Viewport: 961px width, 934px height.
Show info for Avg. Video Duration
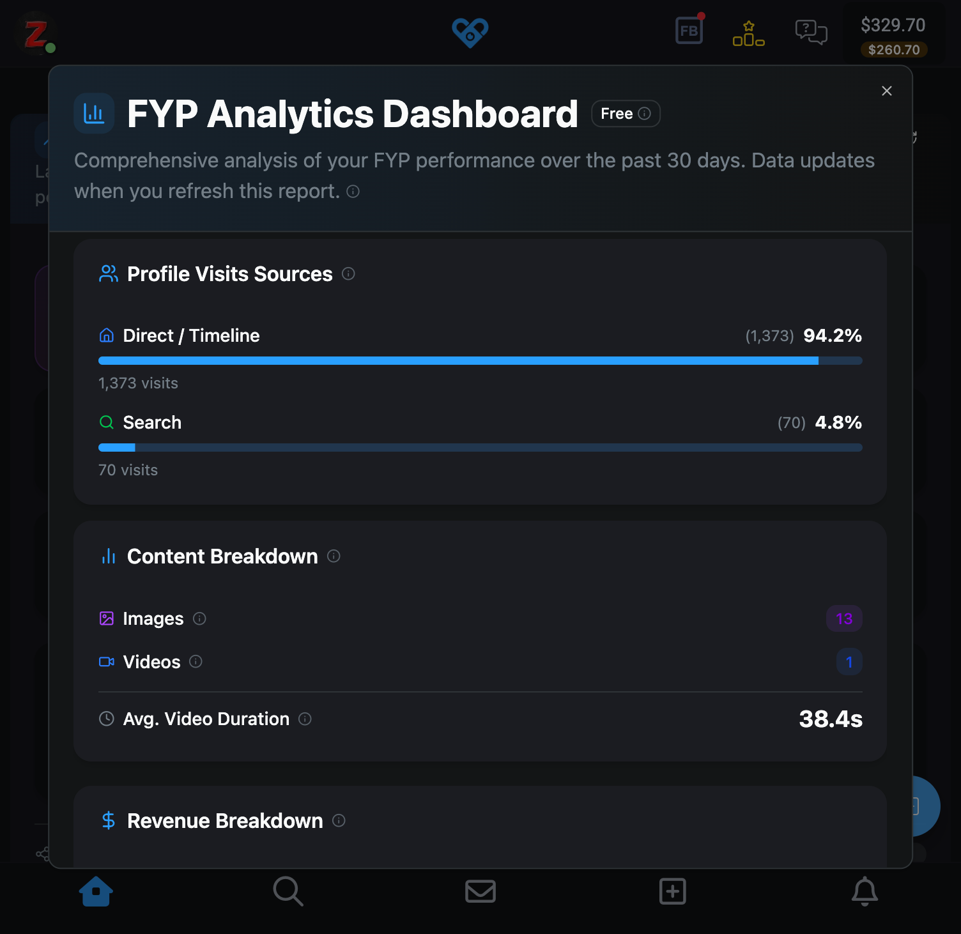pos(305,719)
